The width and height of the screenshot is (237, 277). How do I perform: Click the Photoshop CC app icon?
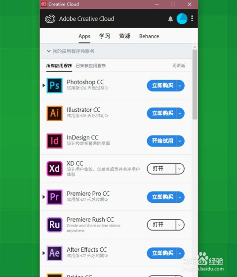pyautogui.click(x=54, y=86)
